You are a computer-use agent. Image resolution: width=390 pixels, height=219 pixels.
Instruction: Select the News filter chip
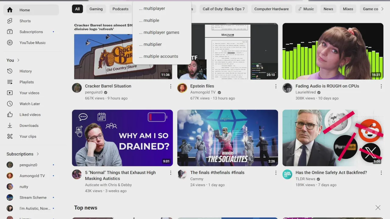[x=328, y=9]
